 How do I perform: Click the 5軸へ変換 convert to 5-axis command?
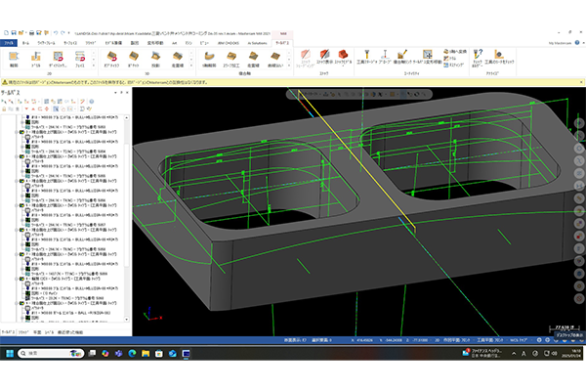[455, 51]
